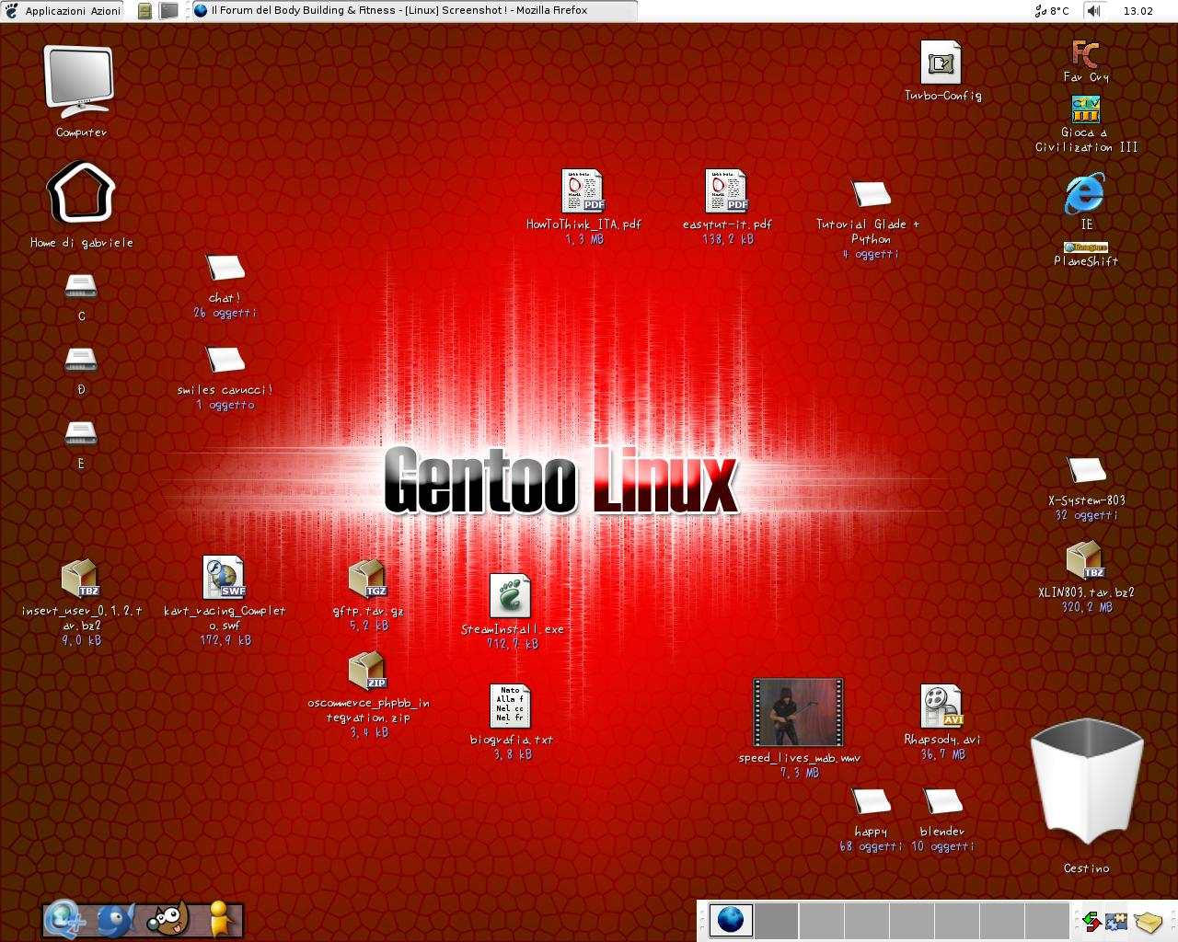
Task: Select the IE desktop launcher
Action: click(1086, 193)
